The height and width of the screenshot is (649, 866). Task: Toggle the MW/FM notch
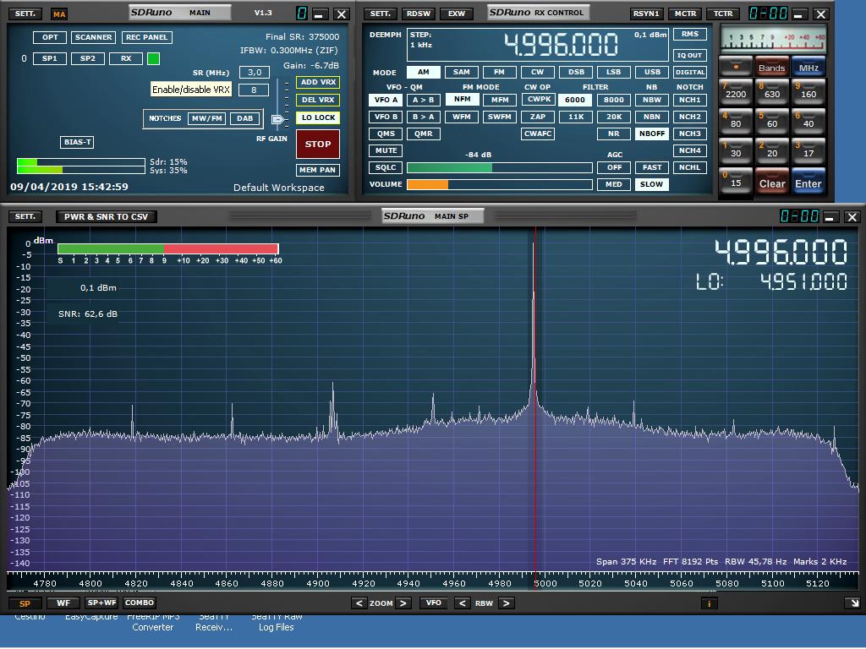point(206,118)
